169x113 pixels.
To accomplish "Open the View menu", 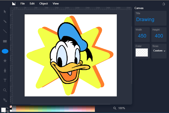I will tap(56, 3).
